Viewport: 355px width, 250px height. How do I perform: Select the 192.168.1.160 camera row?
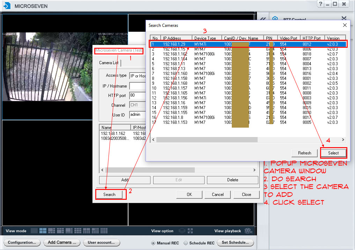click(248, 74)
